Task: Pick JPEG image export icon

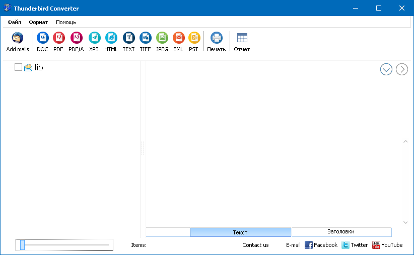Action: click(162, 38)
